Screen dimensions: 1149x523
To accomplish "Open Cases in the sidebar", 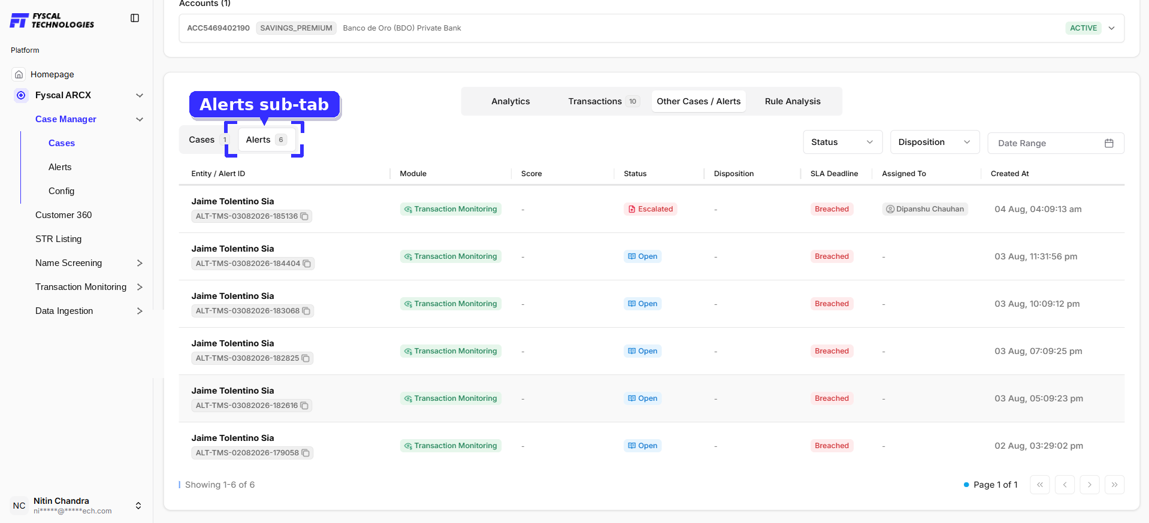I will click(x=62, y=143).
